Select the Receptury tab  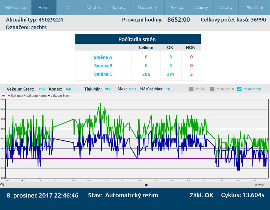coord(147,8)
